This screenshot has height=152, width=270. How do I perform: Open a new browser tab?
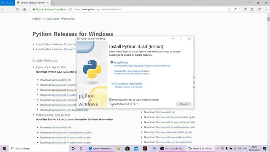click(x=54, y=3)
